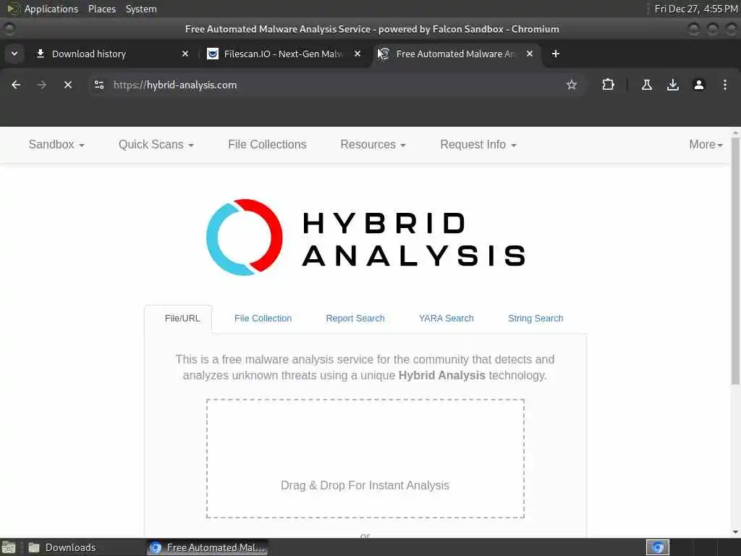Open Chromium three-dot menu

coord(725,85)
